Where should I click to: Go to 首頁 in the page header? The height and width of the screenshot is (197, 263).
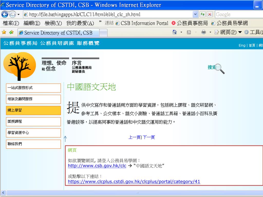[252, 45]
